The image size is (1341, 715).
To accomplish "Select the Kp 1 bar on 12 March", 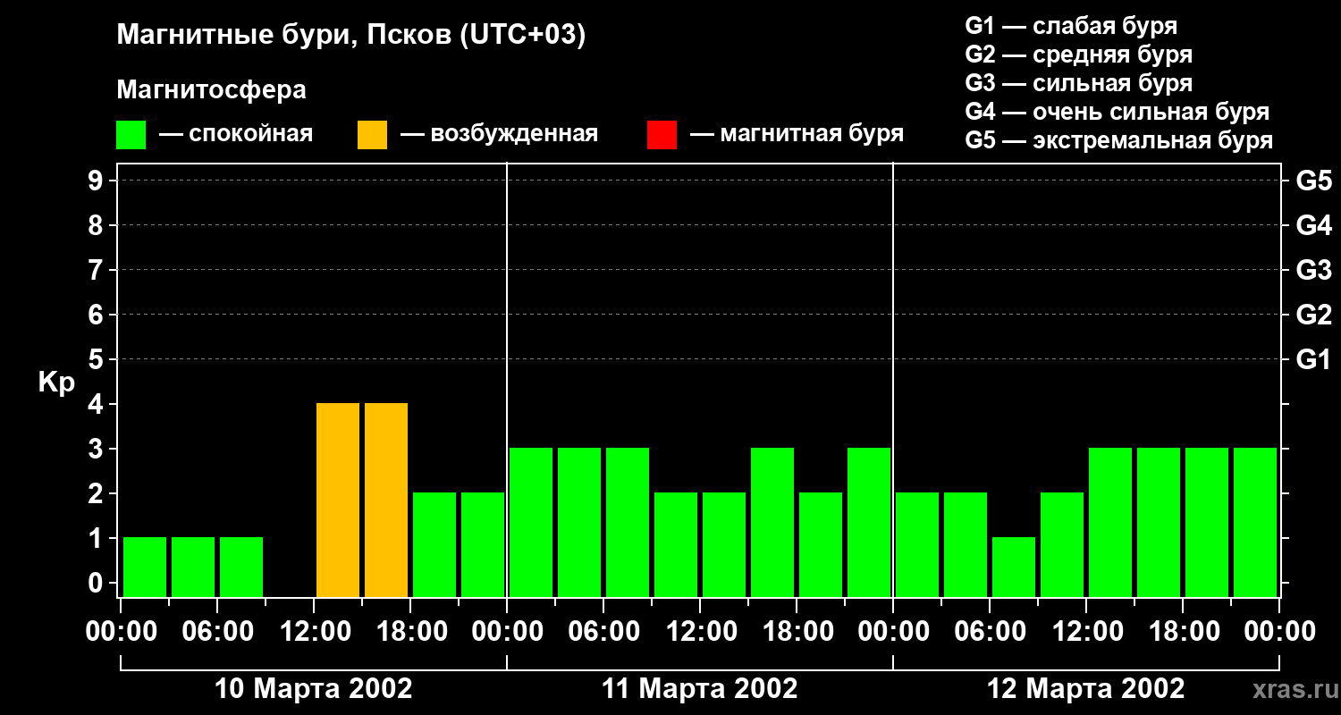I will 1014,567.
